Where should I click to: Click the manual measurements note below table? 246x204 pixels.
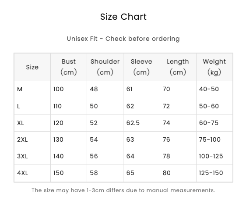123,190
